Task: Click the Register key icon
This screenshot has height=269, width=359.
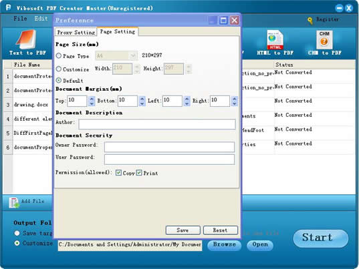Action: [310, 21]
